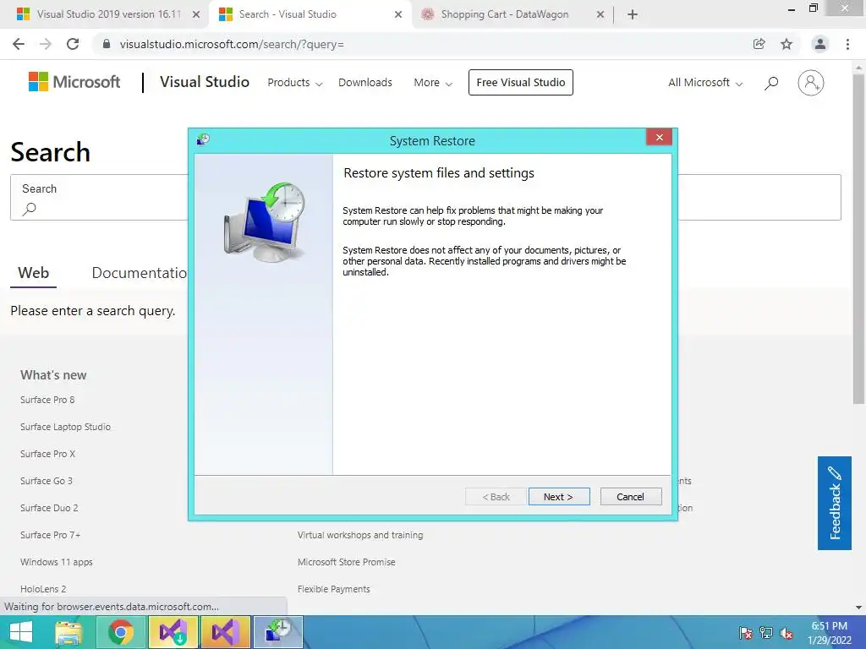This screenshot has width=866, height=649.
Task: Open the Downloads page
Action: pyautogui.click(x=365, y=82)
